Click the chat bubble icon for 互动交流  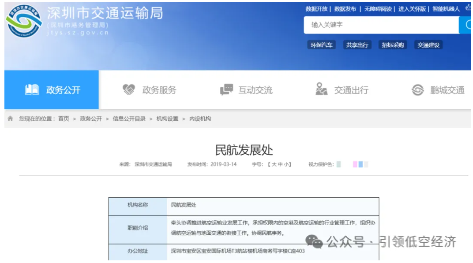point(226,90)
